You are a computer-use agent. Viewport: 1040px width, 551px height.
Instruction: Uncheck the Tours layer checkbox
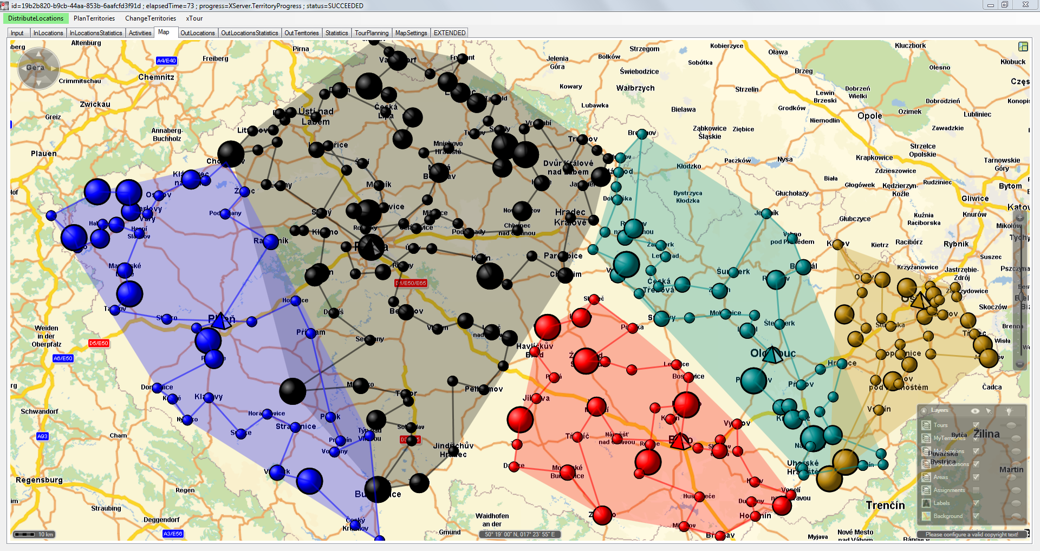click(976, 425)
